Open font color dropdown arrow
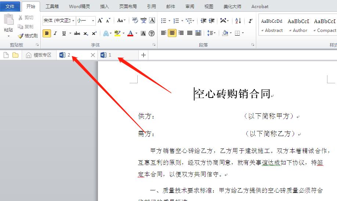 (136, 33)
